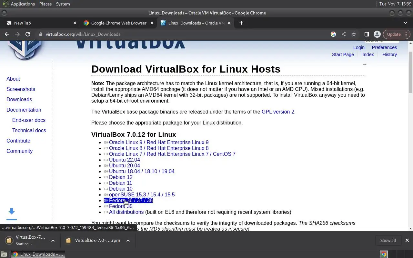This screenshot has width=413, height=258.
Task: Open the System menu
Action: tap(63, 4)
